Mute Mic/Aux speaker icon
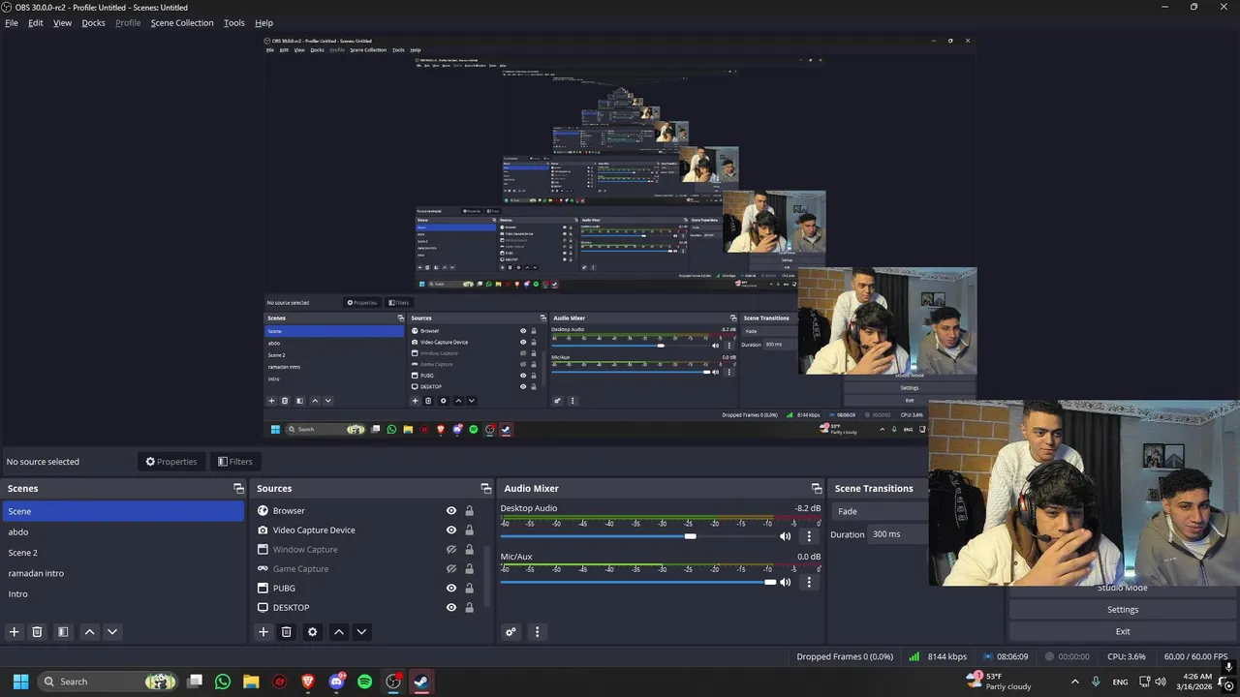1240x697 pixels. pos(786,582)
